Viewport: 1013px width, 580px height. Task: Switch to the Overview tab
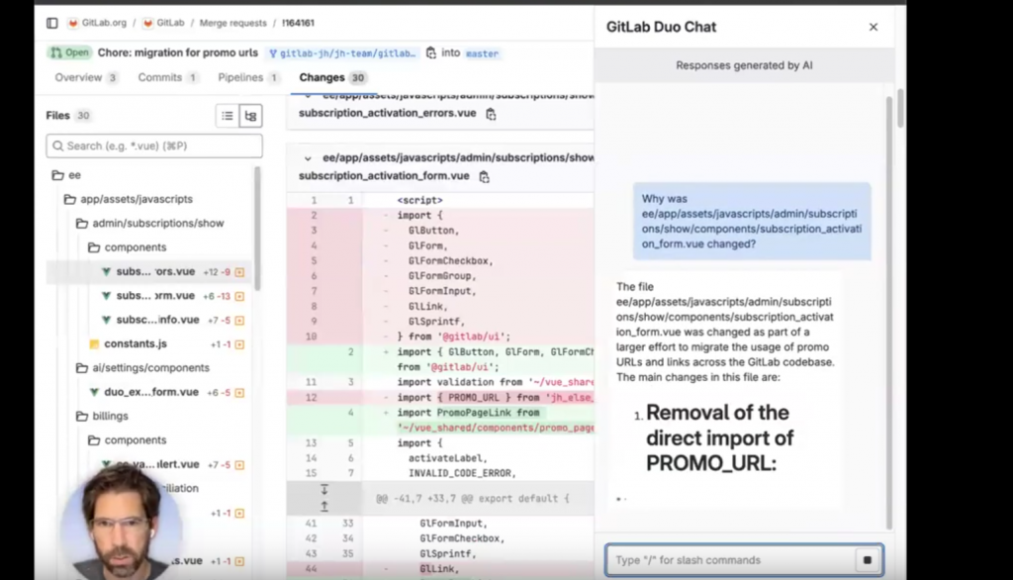[85, 77]
